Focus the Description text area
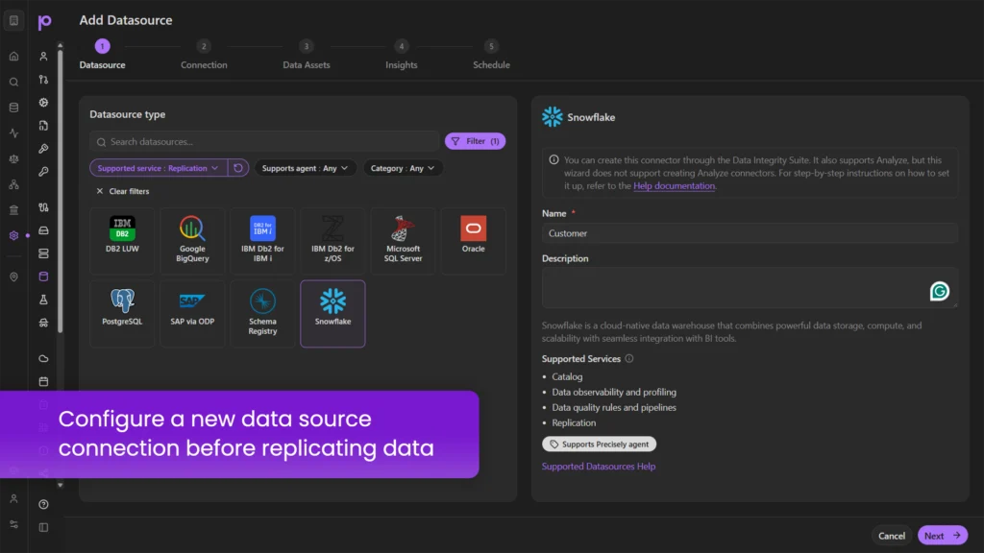The image size is (984, 553). [x=750, y=288]
